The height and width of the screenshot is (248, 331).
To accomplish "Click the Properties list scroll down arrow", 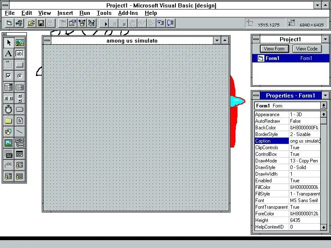I will point(324,227).
